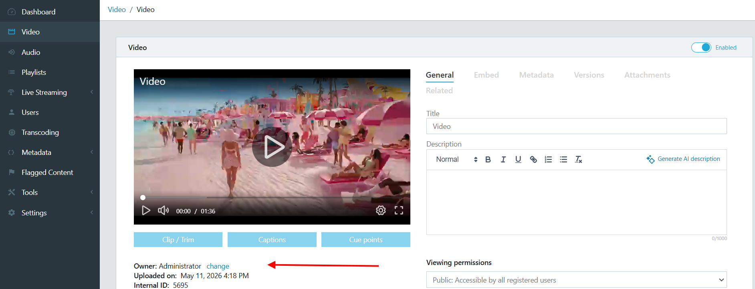
Task: Open player settings gear icon
Action: coord(381,210)
